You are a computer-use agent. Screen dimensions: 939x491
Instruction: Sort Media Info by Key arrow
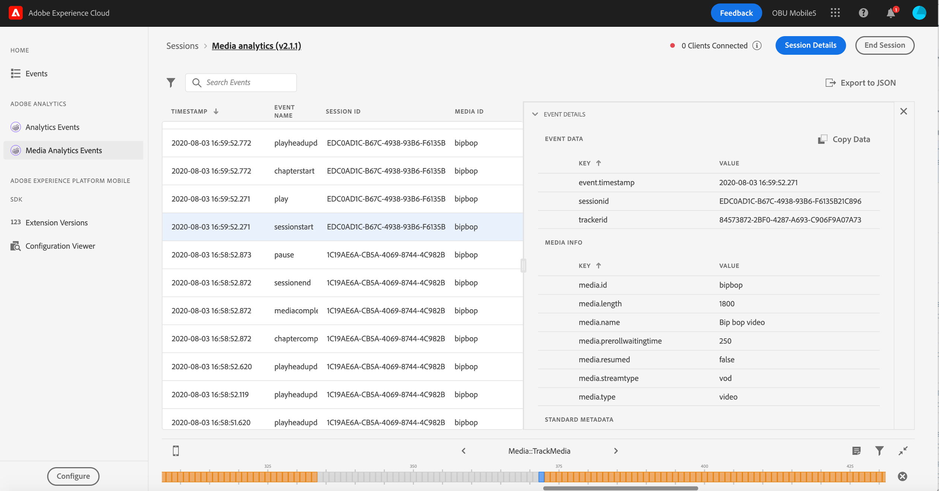click(x=598, y=266)
